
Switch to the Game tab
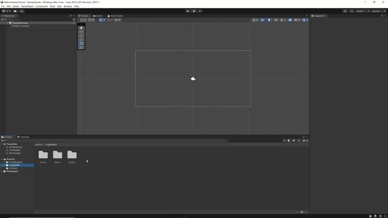[98, 16]
